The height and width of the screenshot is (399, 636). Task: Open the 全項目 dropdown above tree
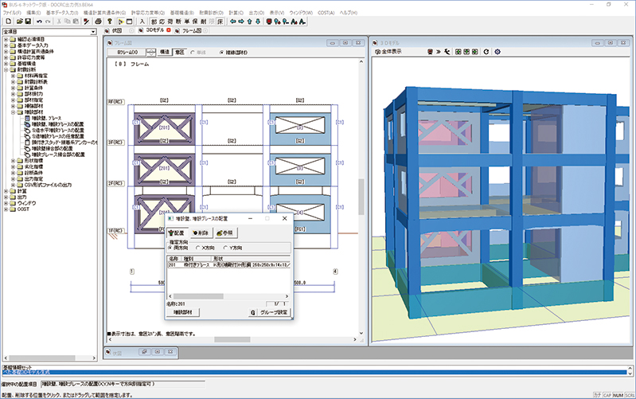(93, 31)
